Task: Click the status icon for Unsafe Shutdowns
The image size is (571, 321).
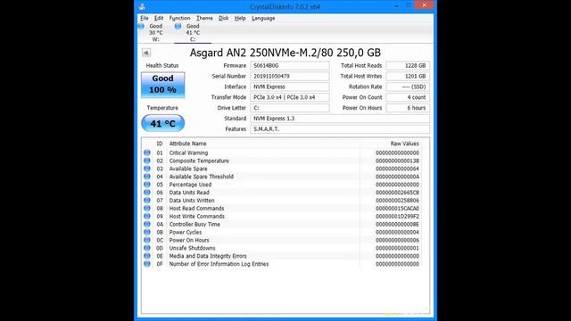Action: (x=147, y=248)
